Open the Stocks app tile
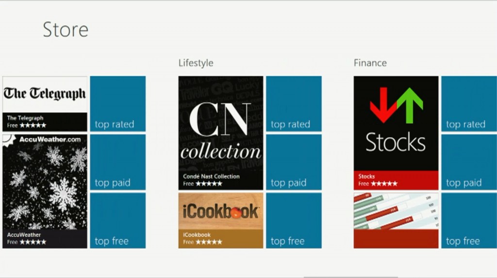Viewport: 497px width, 278px height. [x=396, y=133]
